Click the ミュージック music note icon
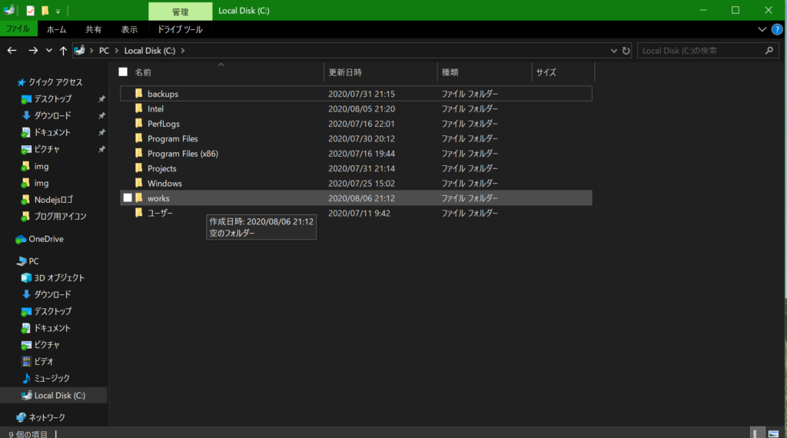This screenshot has height=438, width=787. 26,378
